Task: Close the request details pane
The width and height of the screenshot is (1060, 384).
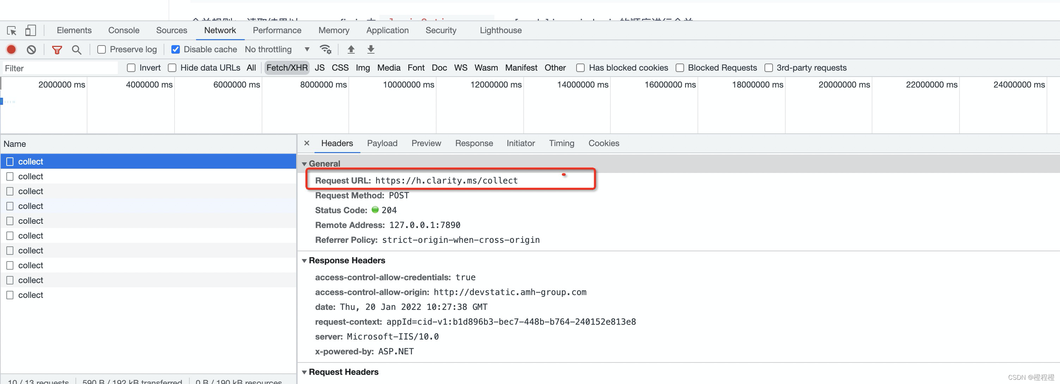Action: pos(306,143)
